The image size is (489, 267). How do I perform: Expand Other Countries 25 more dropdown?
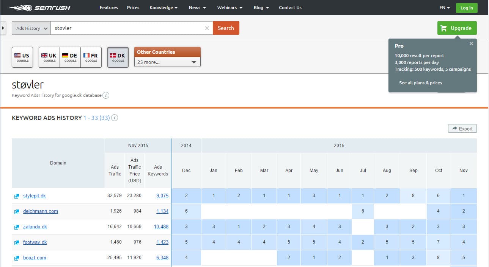click(x=167, y=62)
